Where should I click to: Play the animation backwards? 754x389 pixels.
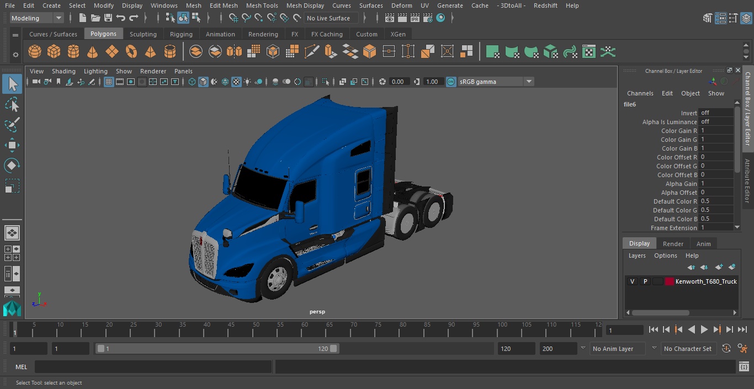click(692, 329)
